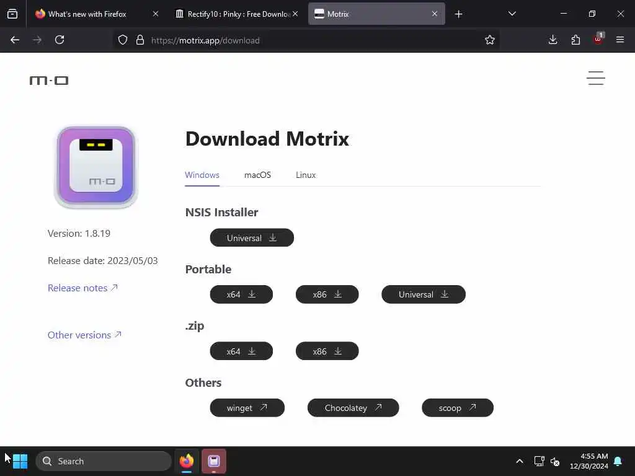Open the extensions puzzle icon
The height and width of the screenshot is (476, 635).
(575, 40)
